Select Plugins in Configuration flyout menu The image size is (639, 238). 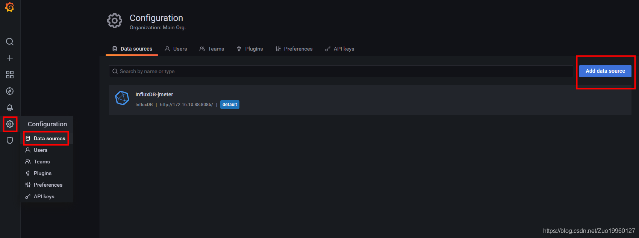click(46, 173)
